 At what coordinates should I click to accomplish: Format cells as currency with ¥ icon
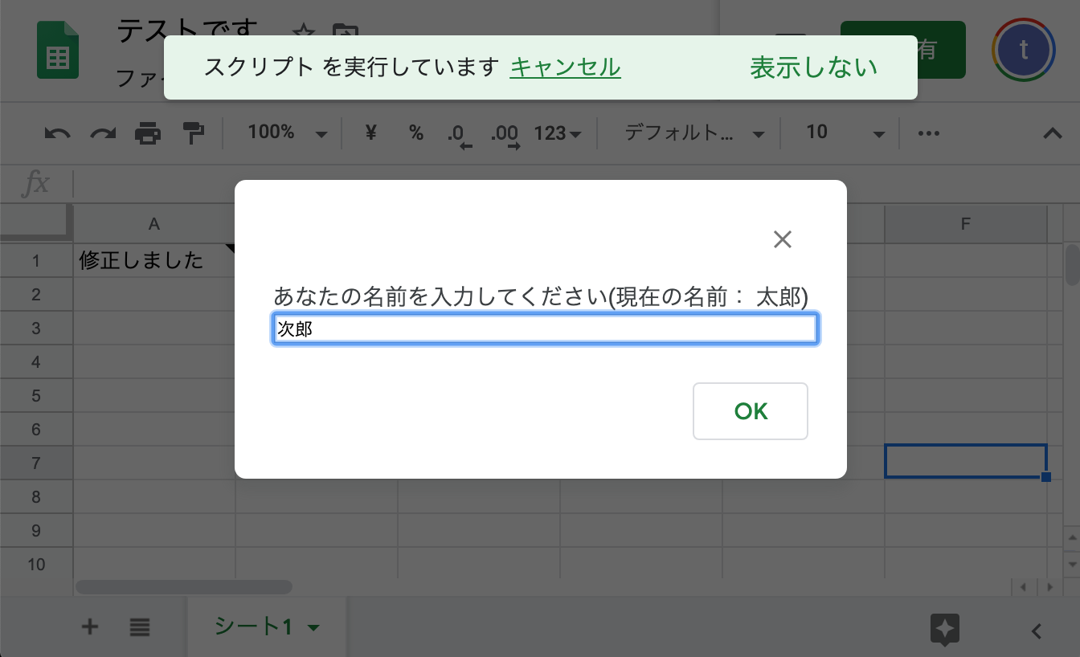[x=370, y=133]
